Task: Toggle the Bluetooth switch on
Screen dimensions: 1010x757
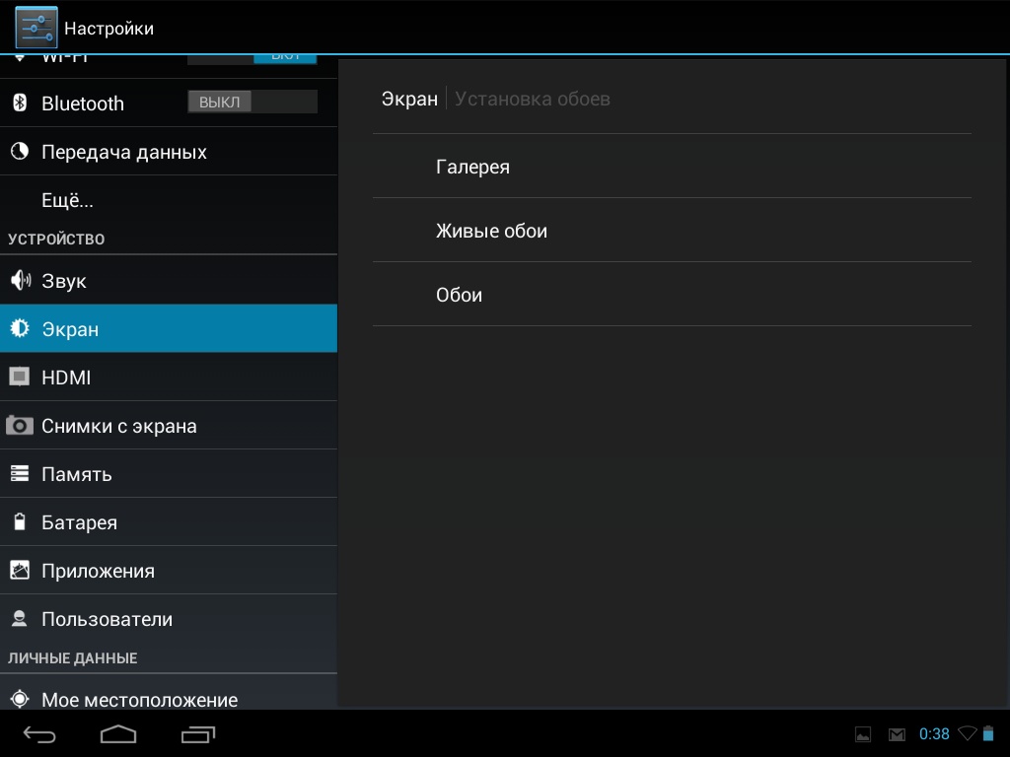Action: click(252, 102)
